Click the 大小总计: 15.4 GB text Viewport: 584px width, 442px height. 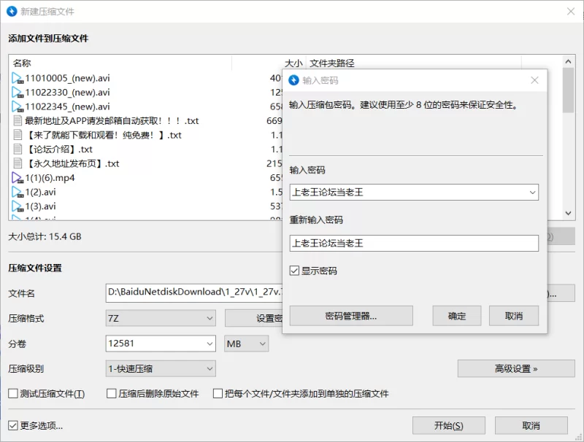tap(45, 236)
